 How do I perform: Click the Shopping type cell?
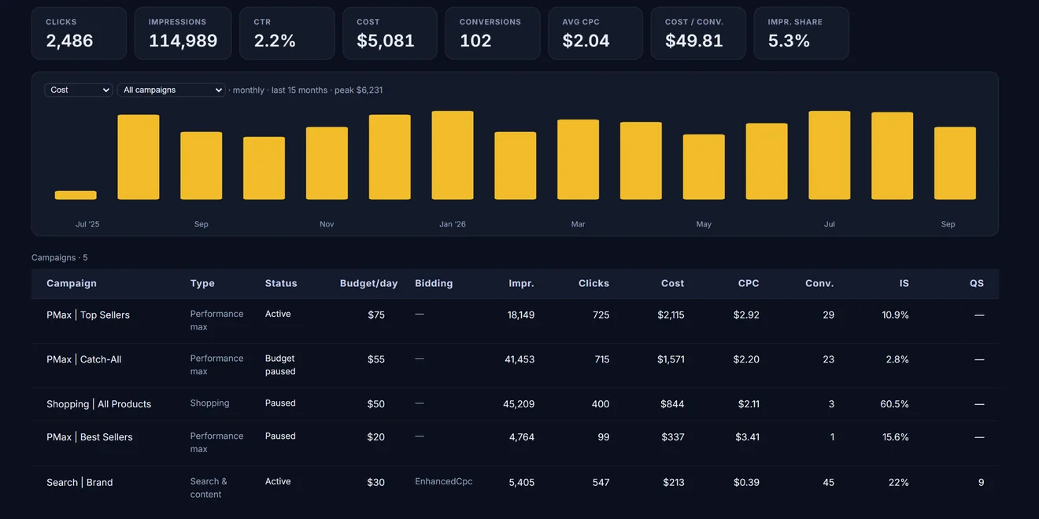coord(210,403)
